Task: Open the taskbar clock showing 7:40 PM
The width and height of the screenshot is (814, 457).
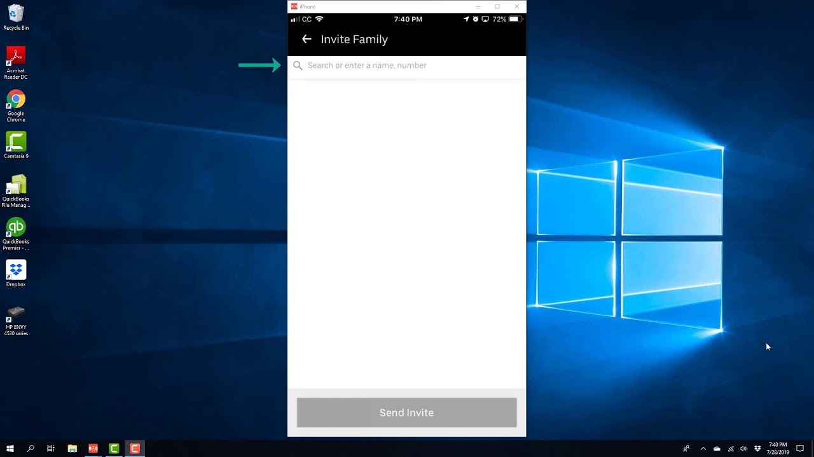Action: (x=778, y=449)
